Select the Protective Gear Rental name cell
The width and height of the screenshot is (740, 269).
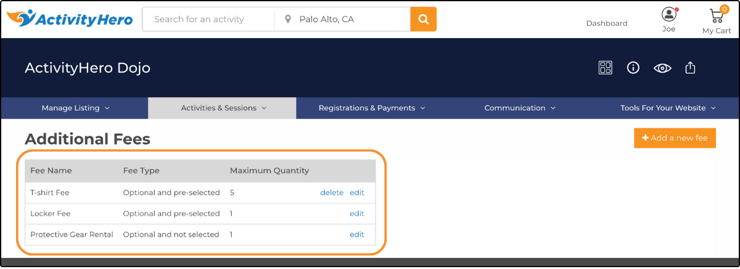click(x=72, y=235)
